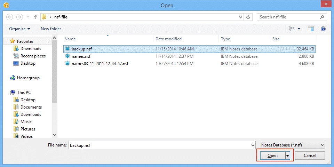The height and width of the screenshot is (167, 334).
Task: Click the Forward navigation arrow
Action: (19, 17)
